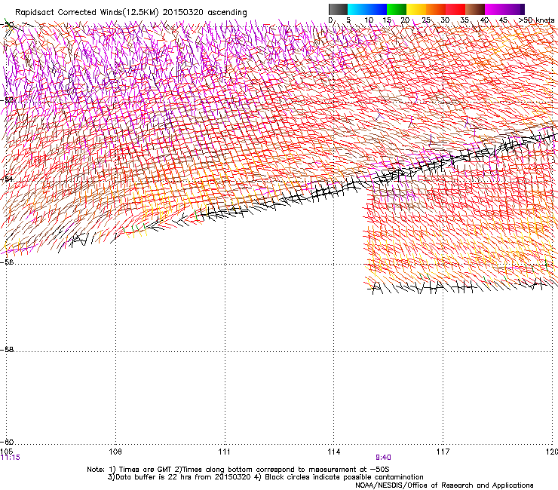The image size is (558, 490).
Task: Click the yellow 20-25 knots legend swatch
Action: coord(416,9)
